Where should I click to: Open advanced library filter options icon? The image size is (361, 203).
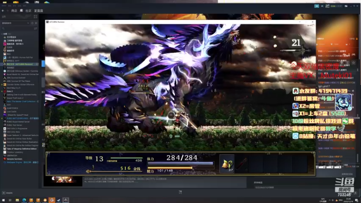(x=36, y=28)
